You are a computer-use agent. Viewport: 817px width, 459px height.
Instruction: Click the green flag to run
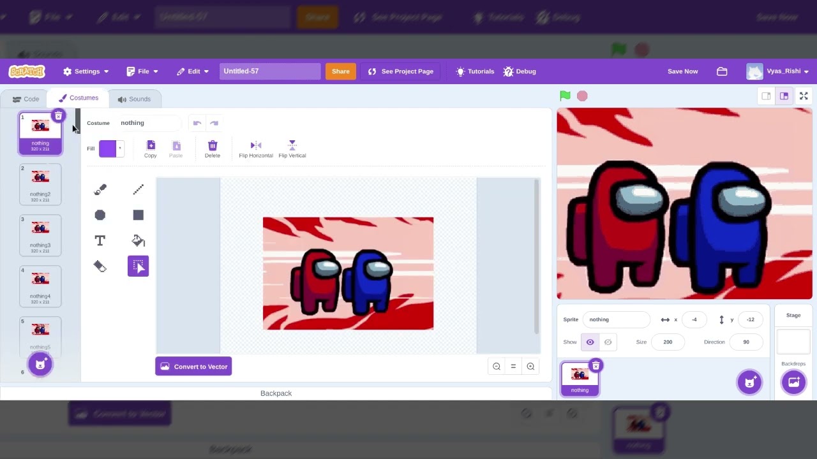point(565,96)
